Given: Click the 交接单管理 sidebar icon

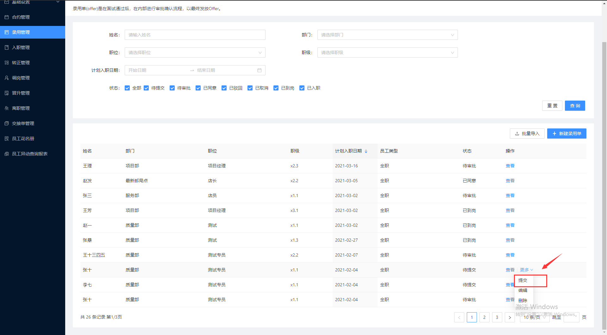Looking at the screenshot, I should [7, 123].
